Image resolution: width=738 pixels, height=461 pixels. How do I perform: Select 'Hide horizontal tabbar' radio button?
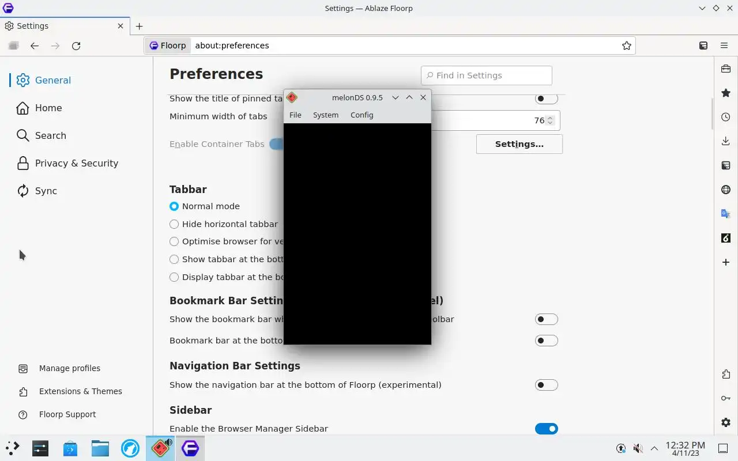pyautogui.click(x=174, y=224)
